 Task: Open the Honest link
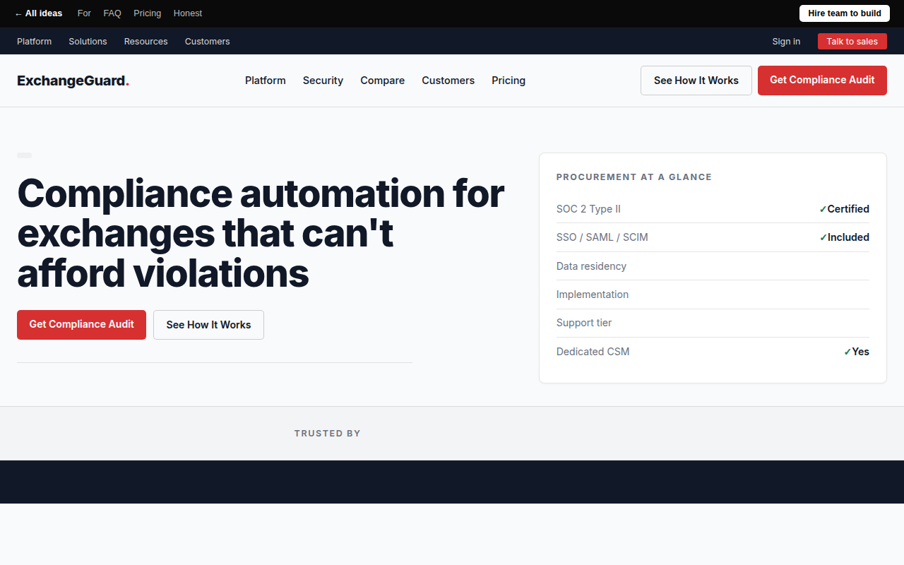pos(188,13)
